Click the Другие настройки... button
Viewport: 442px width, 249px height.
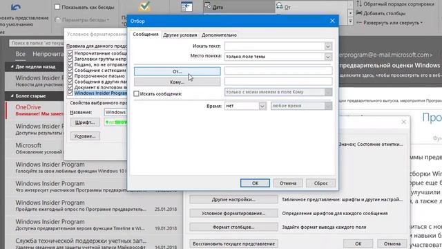233,199
